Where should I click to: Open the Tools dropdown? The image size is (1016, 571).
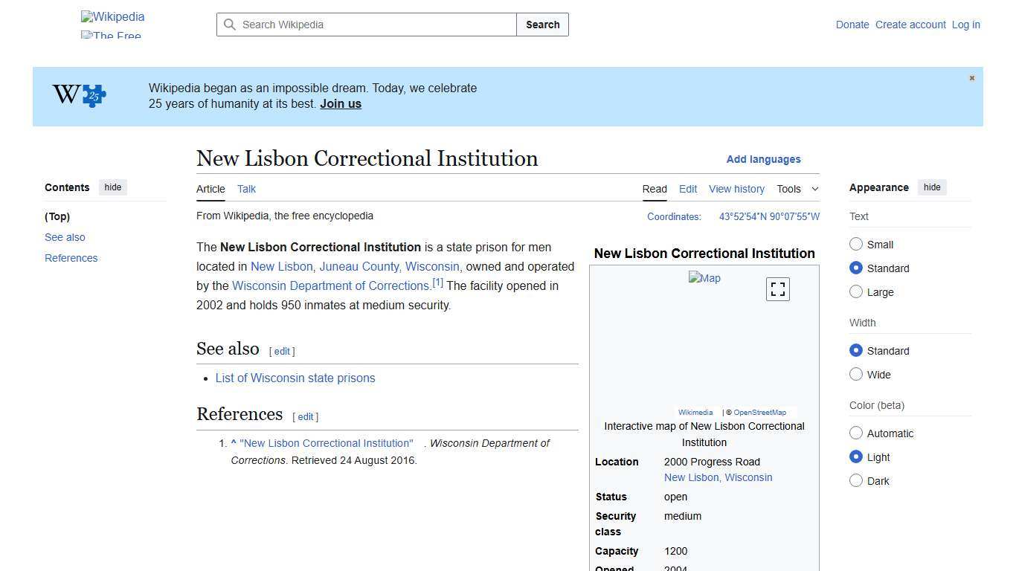(x=797, y=189)
